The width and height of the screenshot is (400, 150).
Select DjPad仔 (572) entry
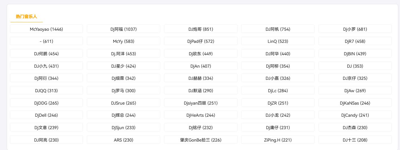[201, 41]
